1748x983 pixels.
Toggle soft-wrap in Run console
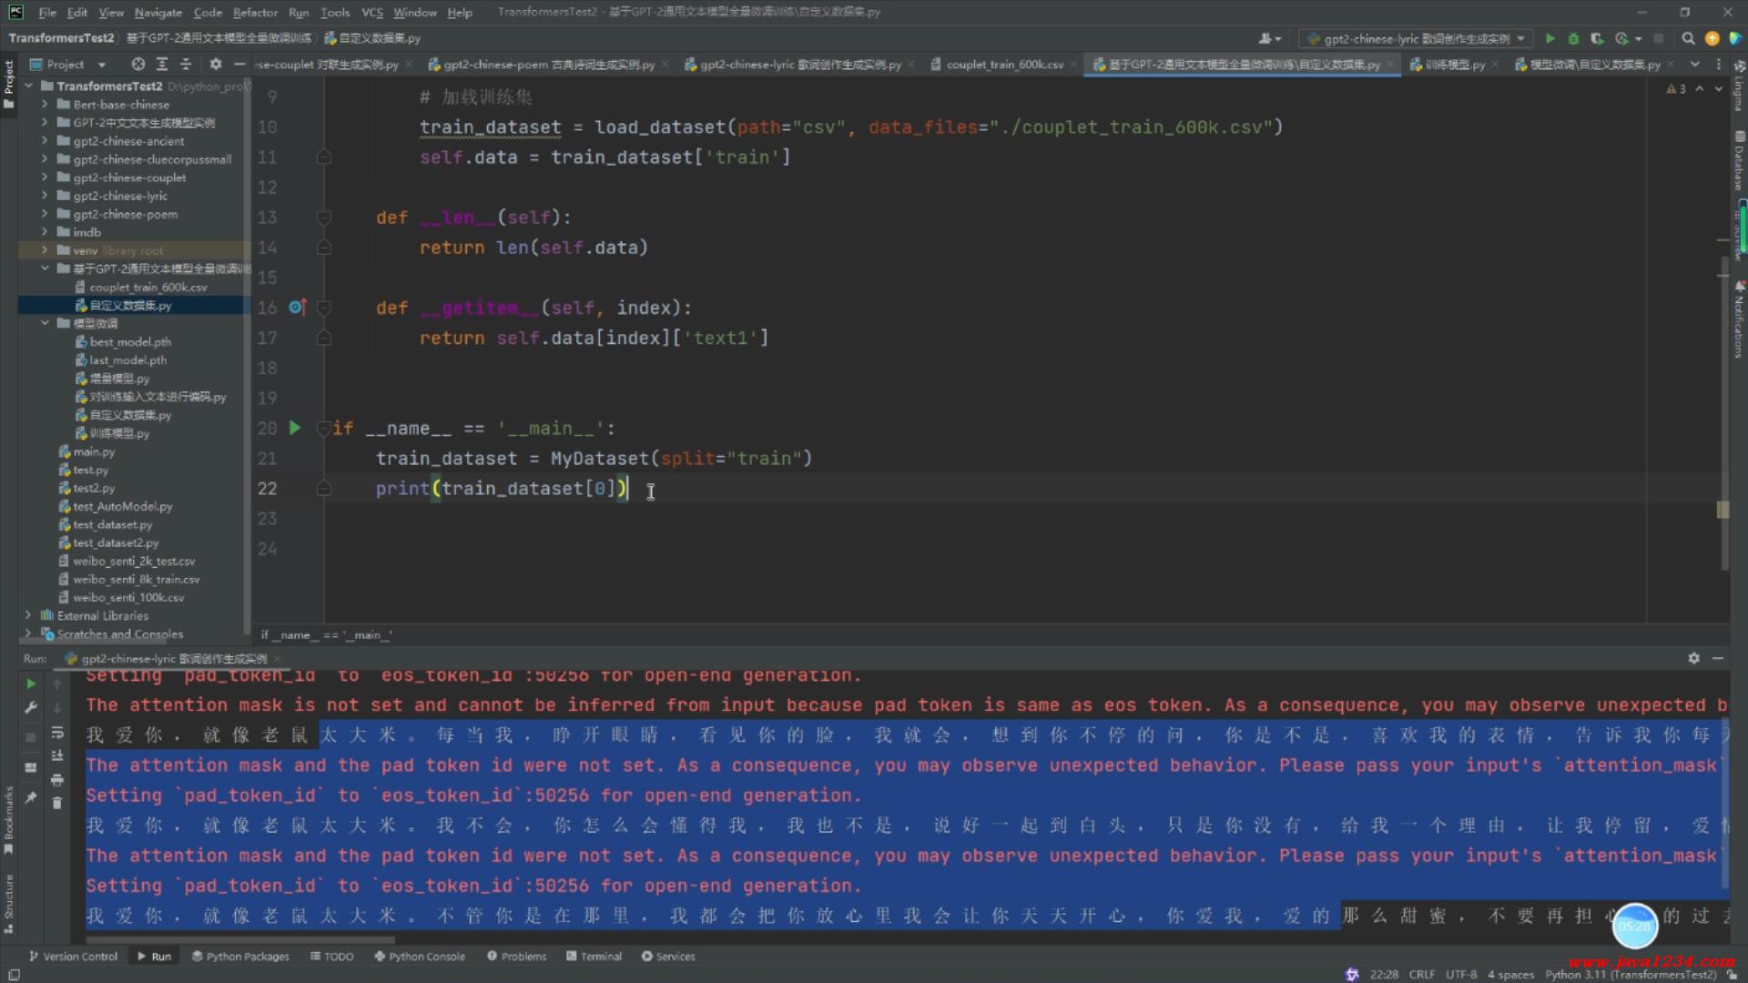(57, 733)
